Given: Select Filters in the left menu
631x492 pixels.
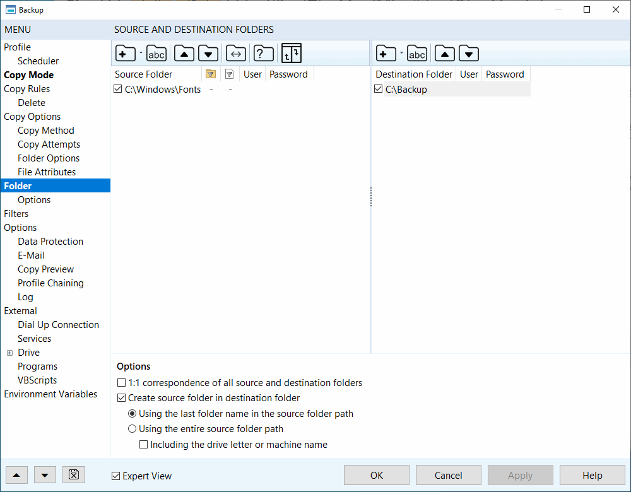Looking at the screenshot, I should point(16,214).
